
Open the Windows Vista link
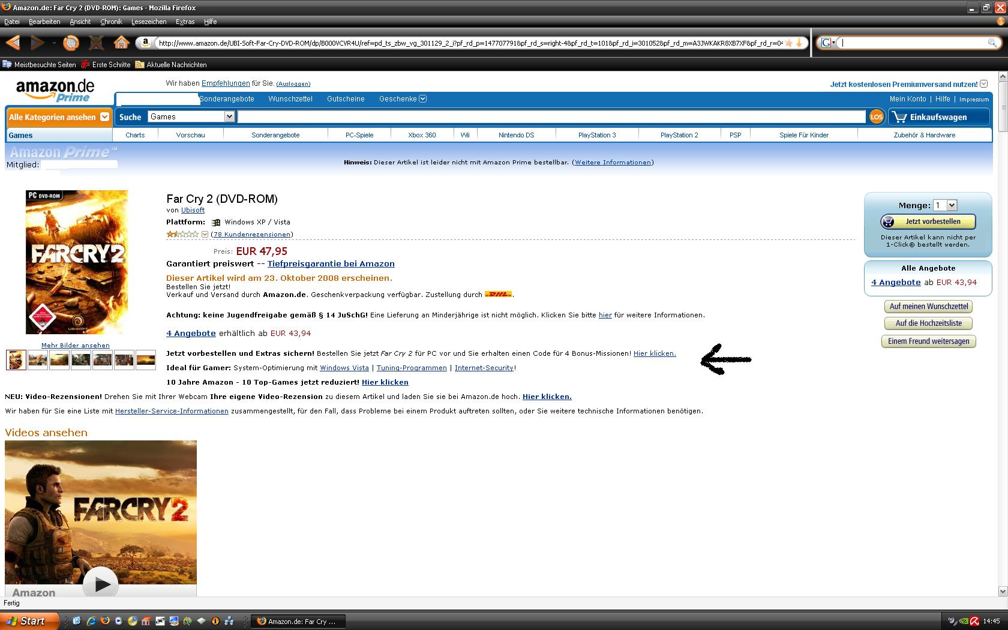coord(344,368)
